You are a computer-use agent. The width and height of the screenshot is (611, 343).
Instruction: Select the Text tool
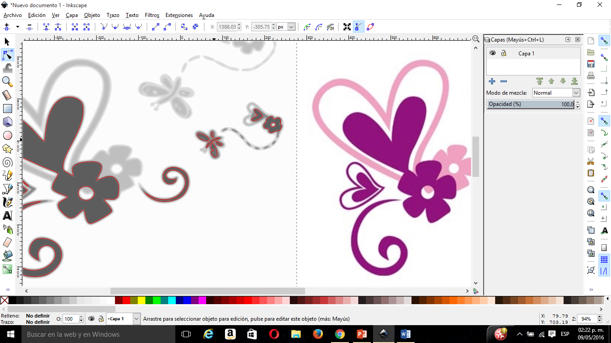click(7, 215)
